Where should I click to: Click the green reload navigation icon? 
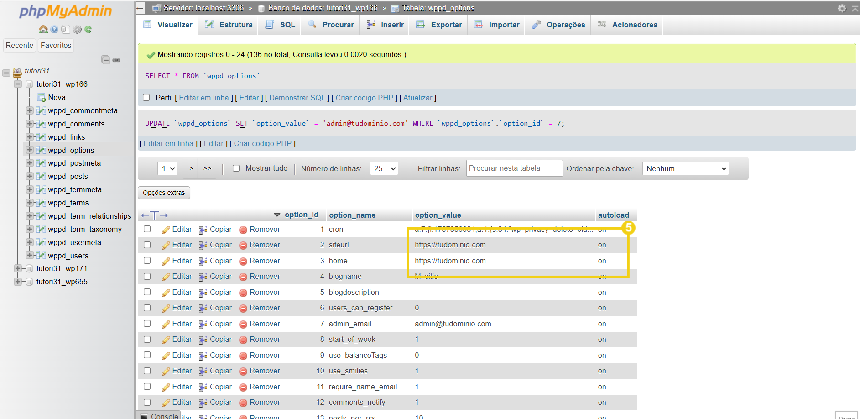(88, 30)
